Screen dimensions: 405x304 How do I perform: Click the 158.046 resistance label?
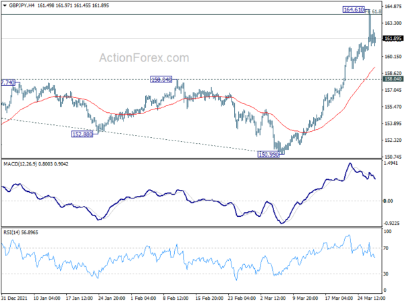[161, 79]
